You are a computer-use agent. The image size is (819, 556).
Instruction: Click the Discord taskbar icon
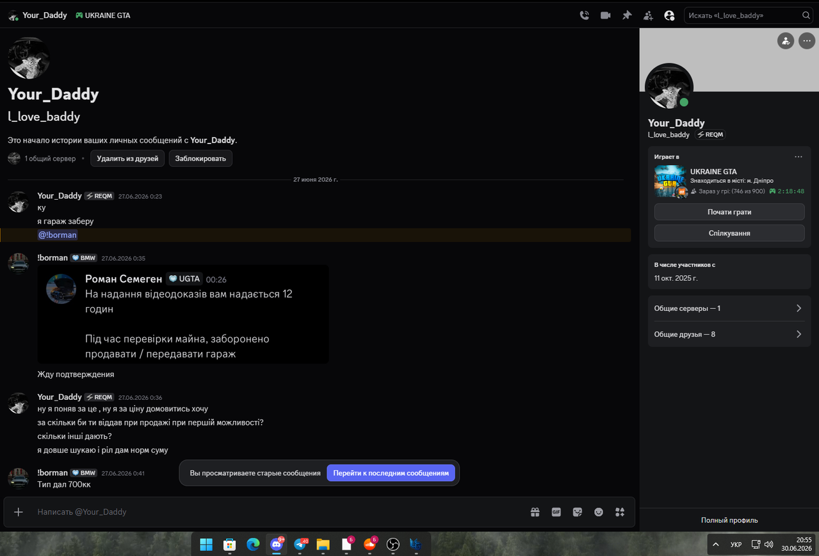pos(277,544)
